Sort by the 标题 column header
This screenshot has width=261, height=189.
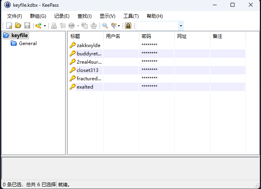[85, 36]
